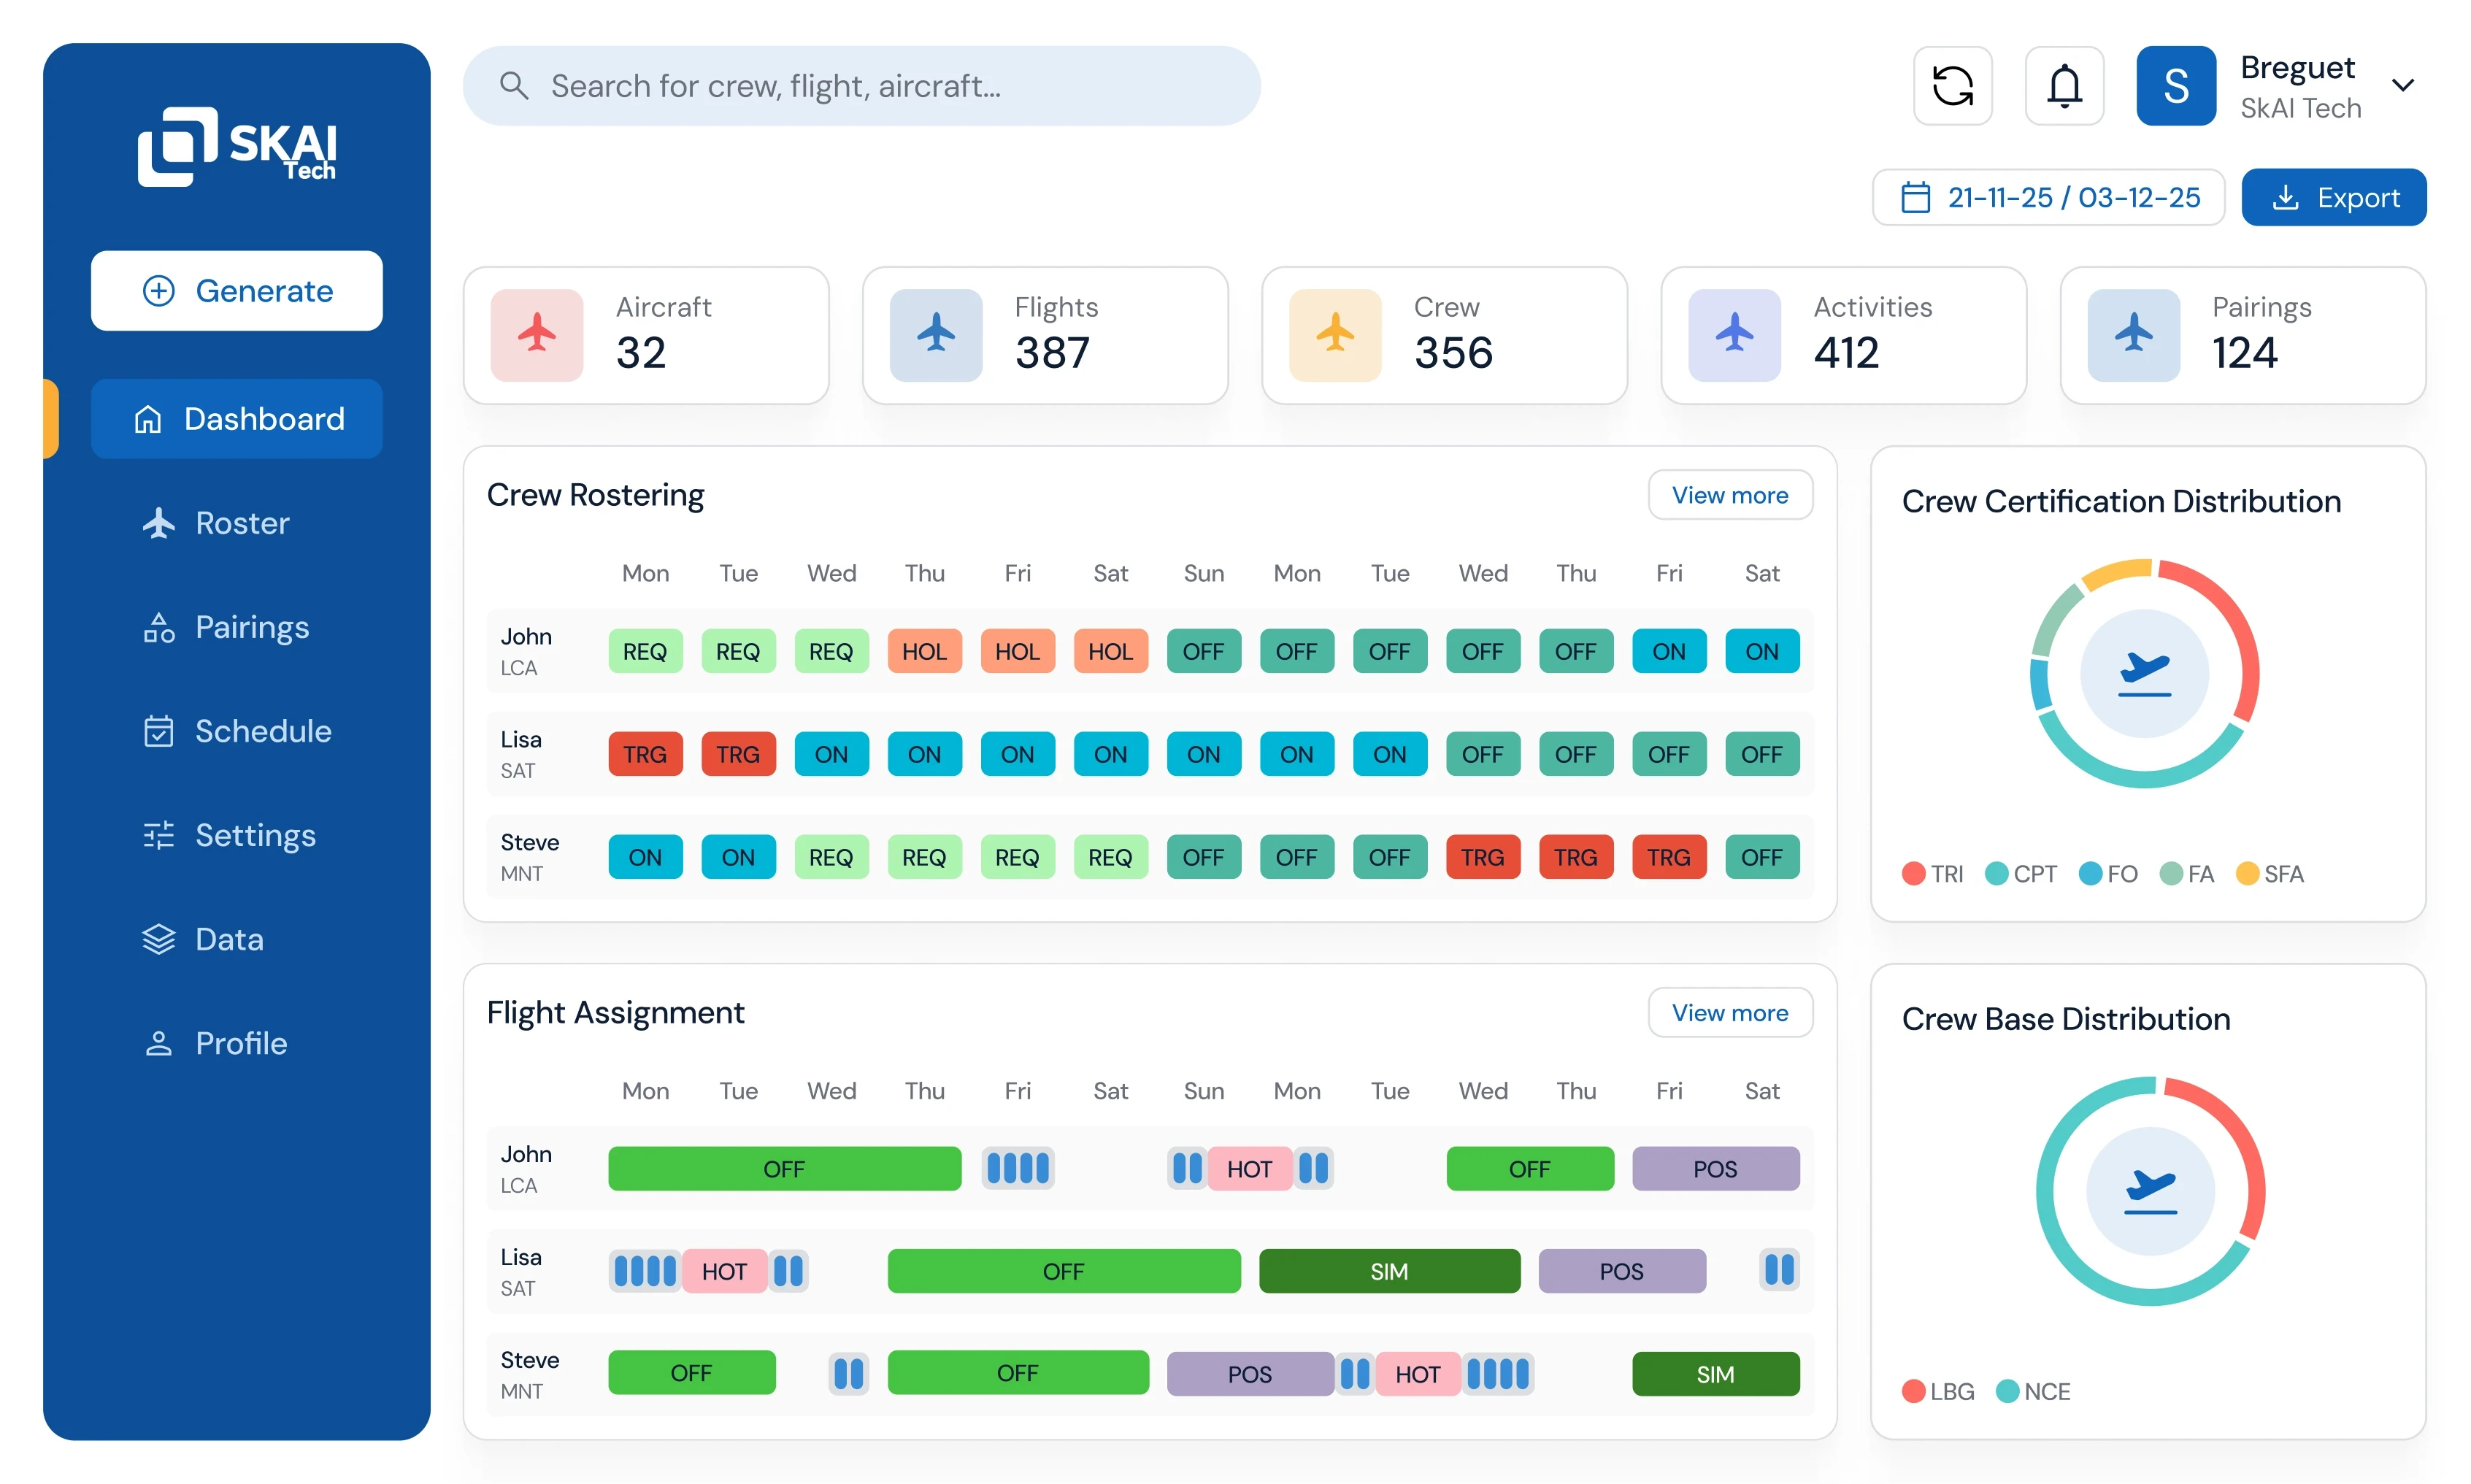
Task: Click the Profile icon in the sidebar
Action: coord(160,1043)
